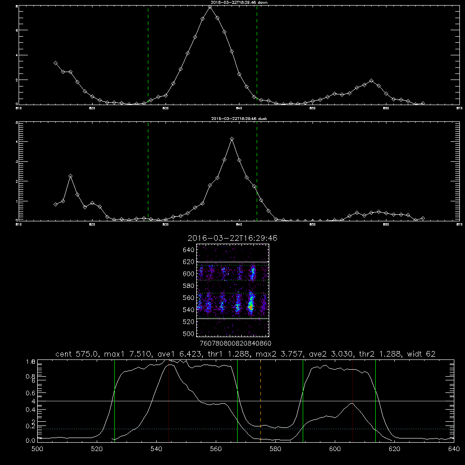Click green dashed line near 842 in dusk plot
Viewport: 465px width, 465px height.
pos(257,171)
